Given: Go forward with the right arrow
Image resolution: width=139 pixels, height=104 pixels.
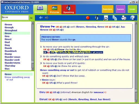Looking at the screenshot, I should point(47,18).
